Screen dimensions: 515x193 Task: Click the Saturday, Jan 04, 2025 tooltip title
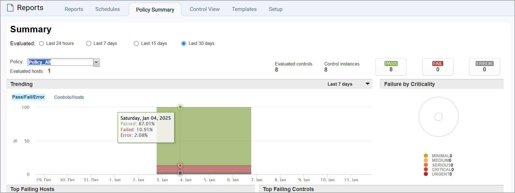click(x=146, y=118)
